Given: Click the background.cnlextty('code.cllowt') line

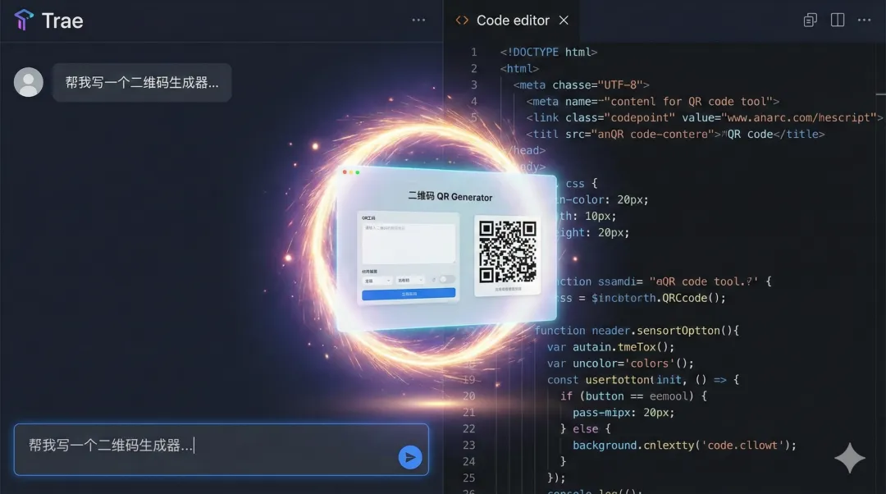Looking at the screenshot, I should pyautogui.click(x=684, y=446).
